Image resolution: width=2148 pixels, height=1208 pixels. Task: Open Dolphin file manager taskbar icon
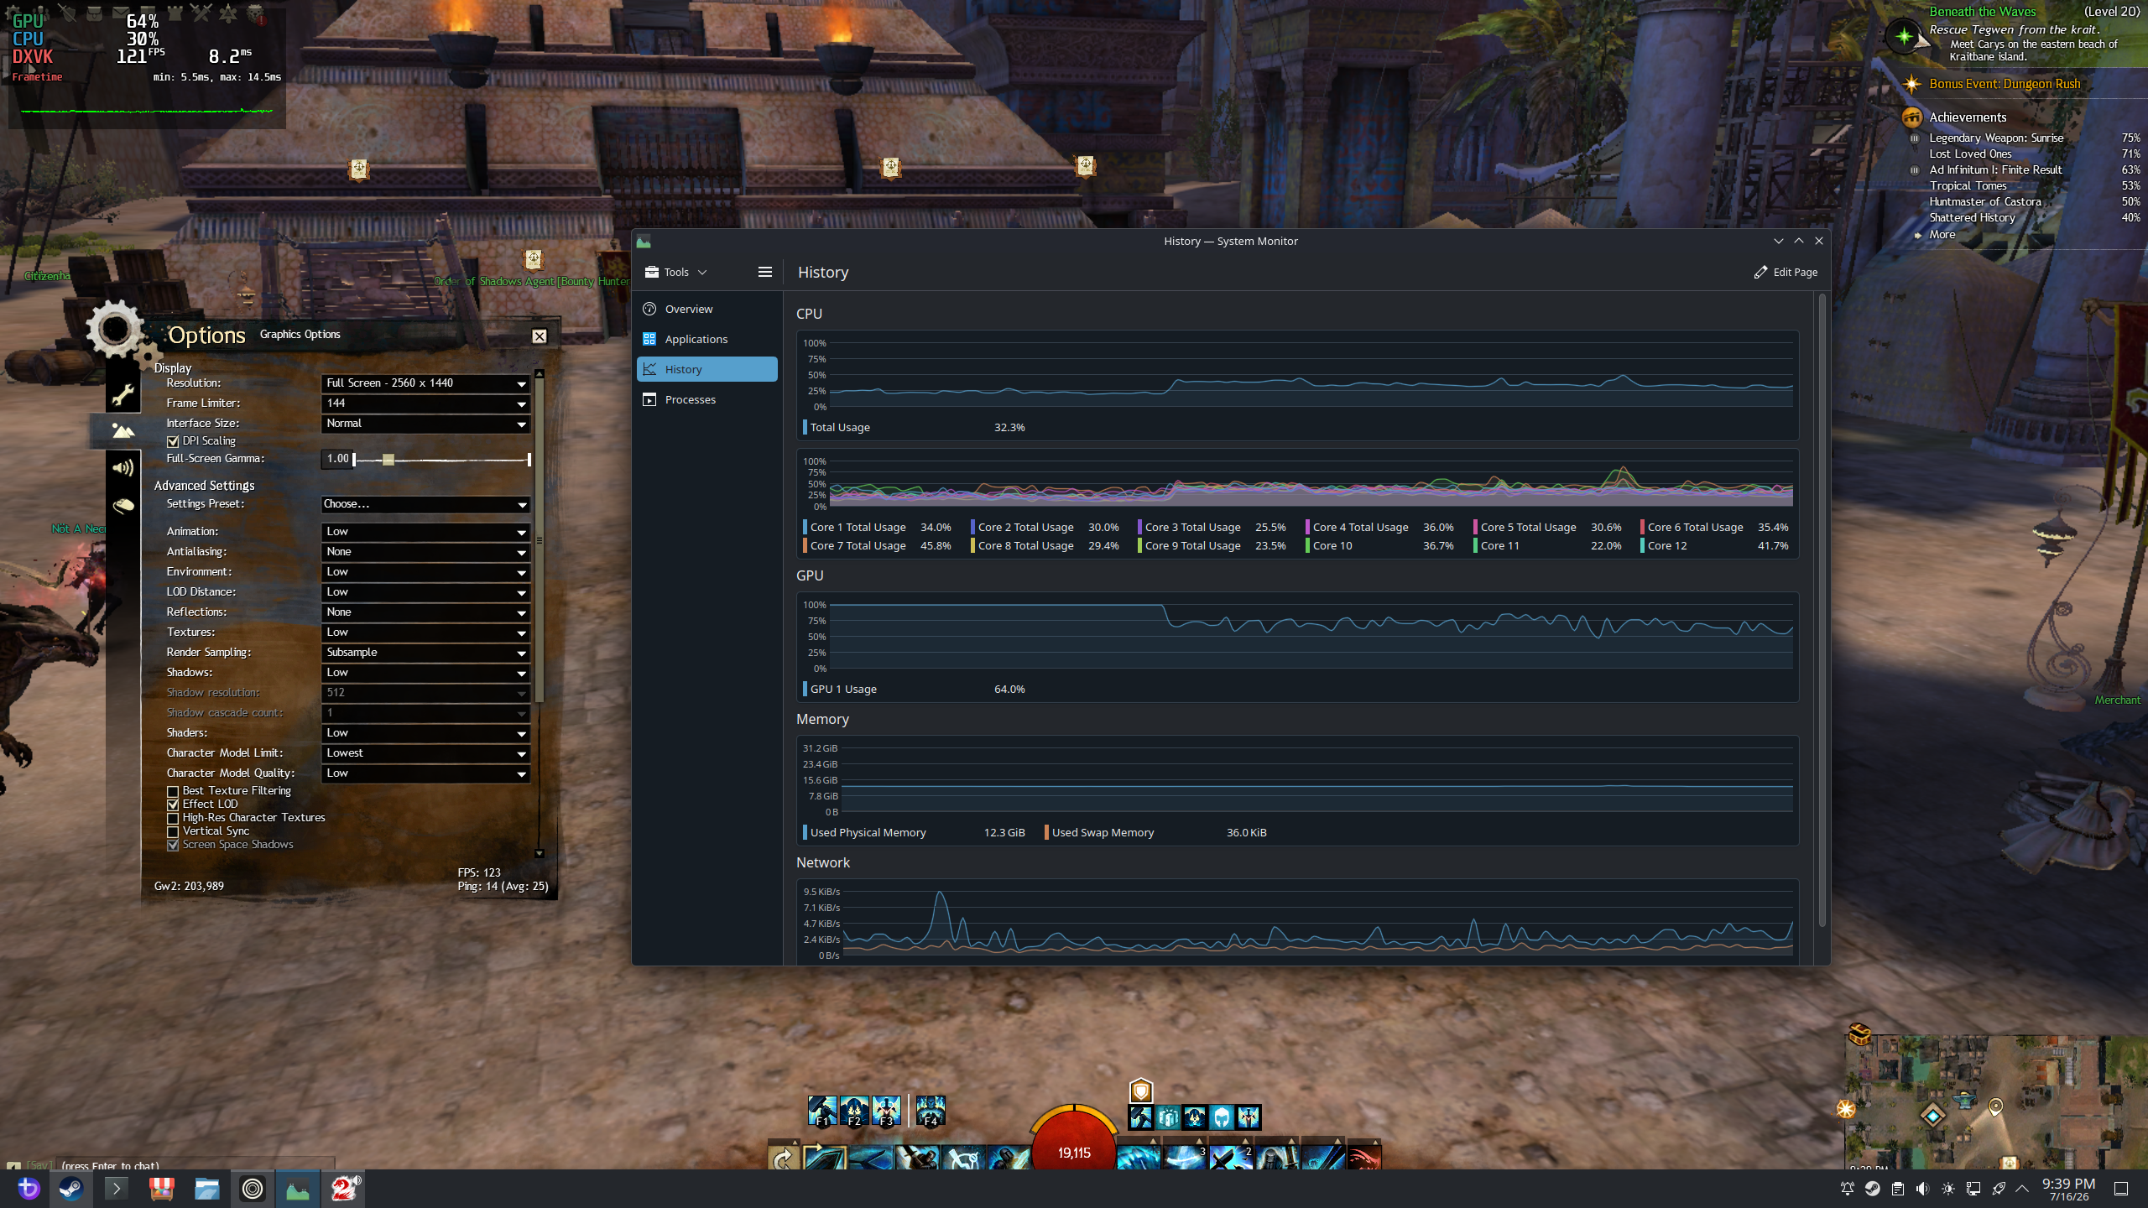coord(206,1189)
